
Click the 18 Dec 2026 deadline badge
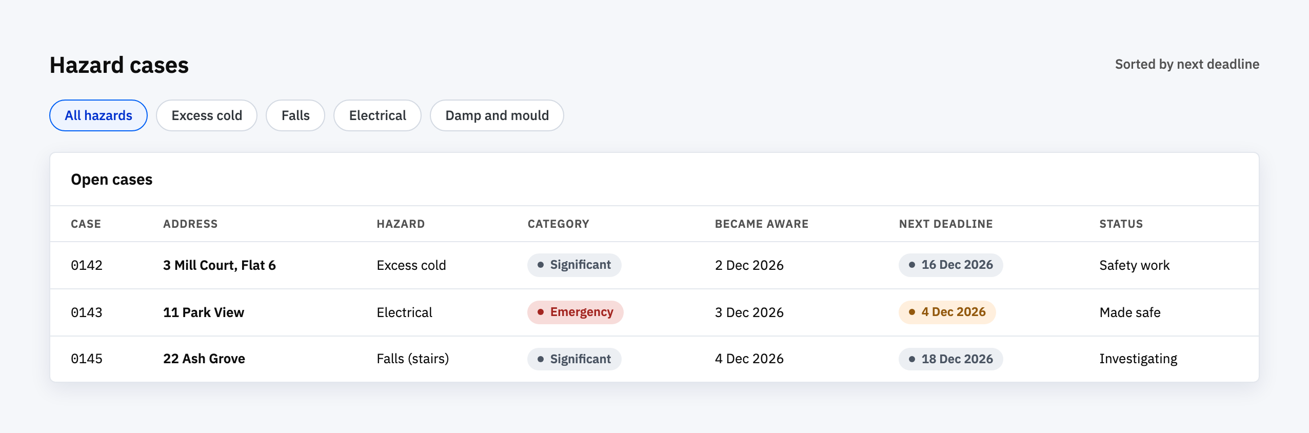(x=951, y=359)
